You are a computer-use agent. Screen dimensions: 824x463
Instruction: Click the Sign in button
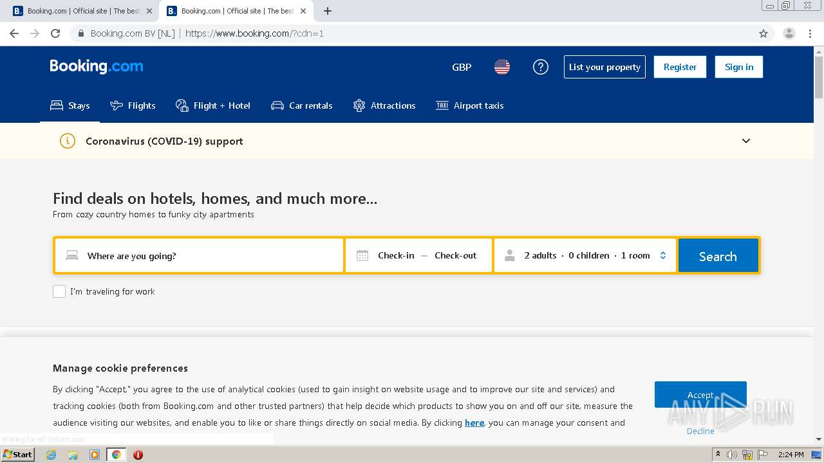(x=739, y=67)
